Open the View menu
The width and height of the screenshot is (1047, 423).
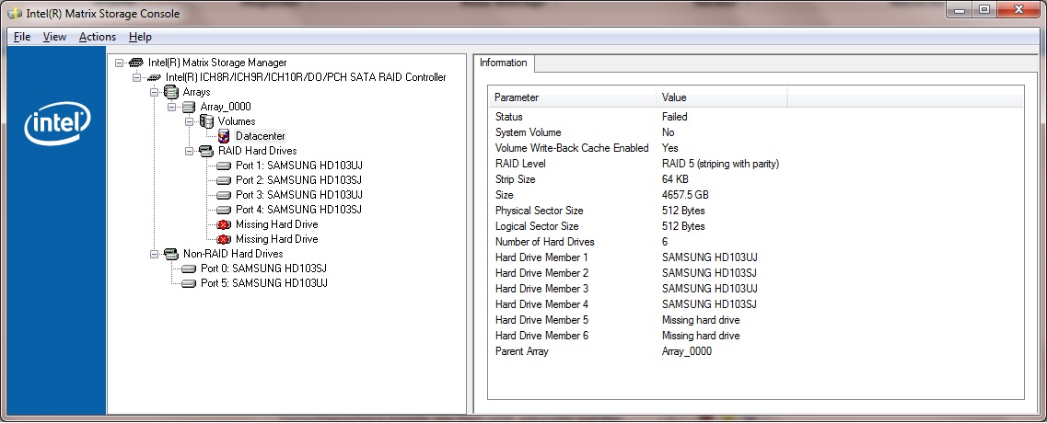coord(54,37)
